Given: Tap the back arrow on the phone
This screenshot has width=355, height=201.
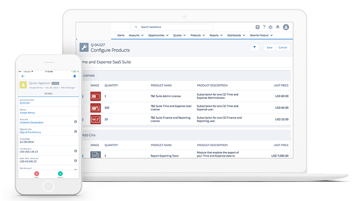Looking at the screenshot, I should click(x=23, y=76).
